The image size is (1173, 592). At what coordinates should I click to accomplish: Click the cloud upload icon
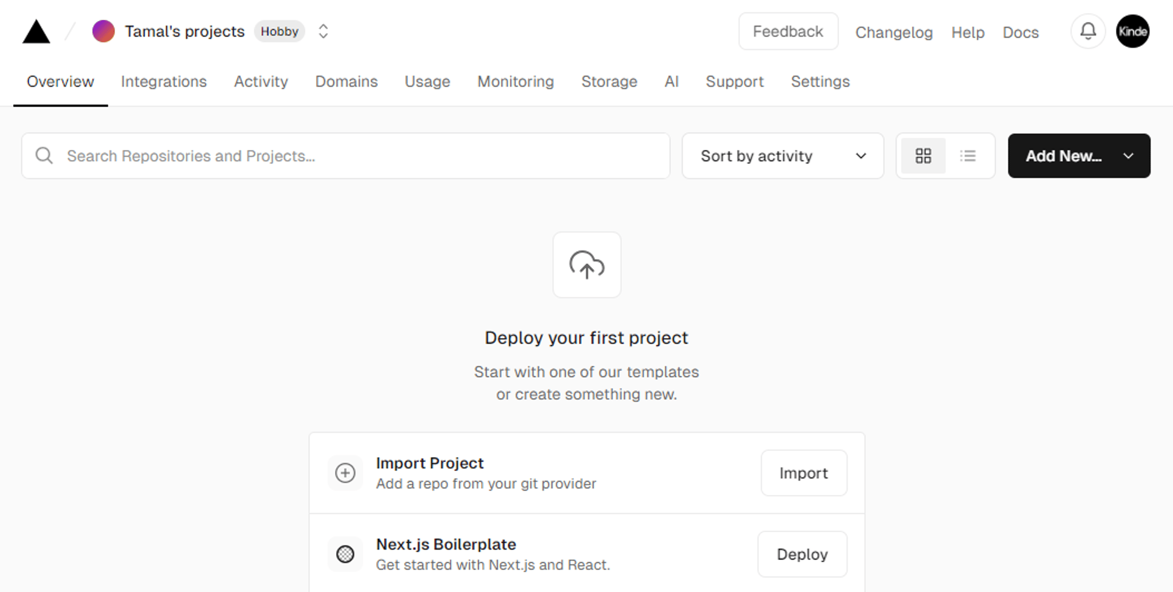(586, 265)
